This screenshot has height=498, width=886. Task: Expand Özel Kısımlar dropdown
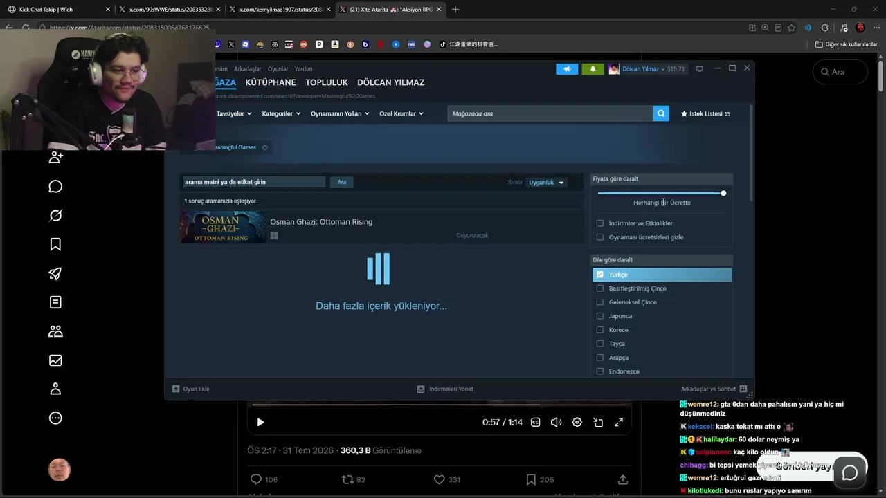click(401, 113)
